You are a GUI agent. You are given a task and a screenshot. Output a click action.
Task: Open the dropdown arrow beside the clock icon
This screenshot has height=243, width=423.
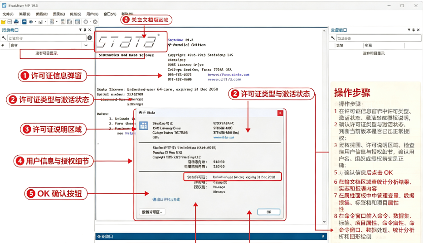point(90,22)
